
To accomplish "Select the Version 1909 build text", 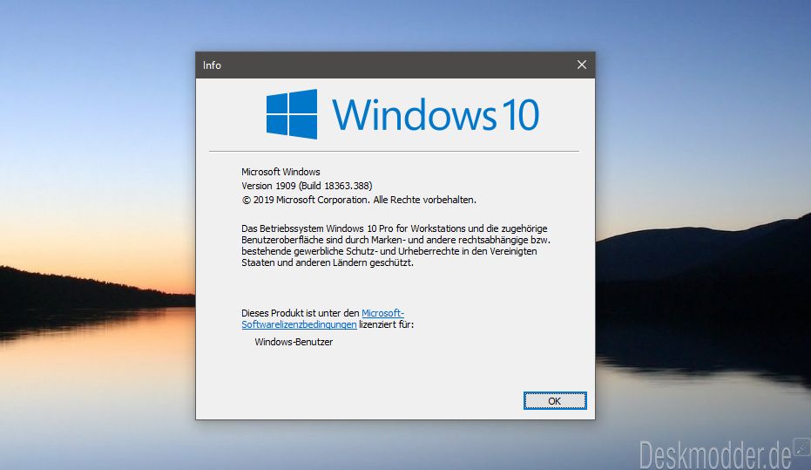I will click(307, 186).
